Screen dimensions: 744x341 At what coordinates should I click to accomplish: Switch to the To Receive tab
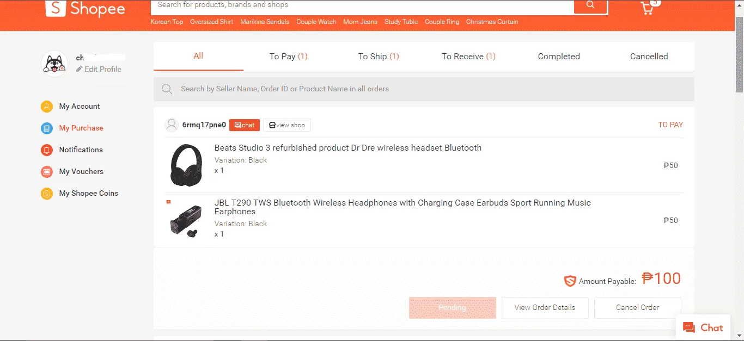point(469,56)
